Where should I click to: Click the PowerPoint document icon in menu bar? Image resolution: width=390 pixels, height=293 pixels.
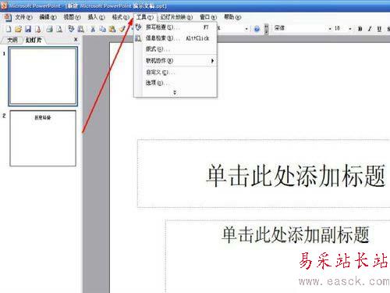(7, 17)
